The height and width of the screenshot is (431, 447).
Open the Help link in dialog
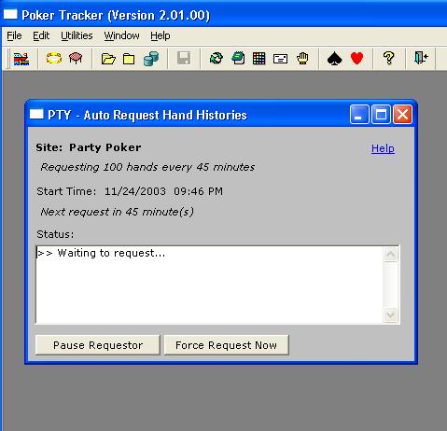383,148
